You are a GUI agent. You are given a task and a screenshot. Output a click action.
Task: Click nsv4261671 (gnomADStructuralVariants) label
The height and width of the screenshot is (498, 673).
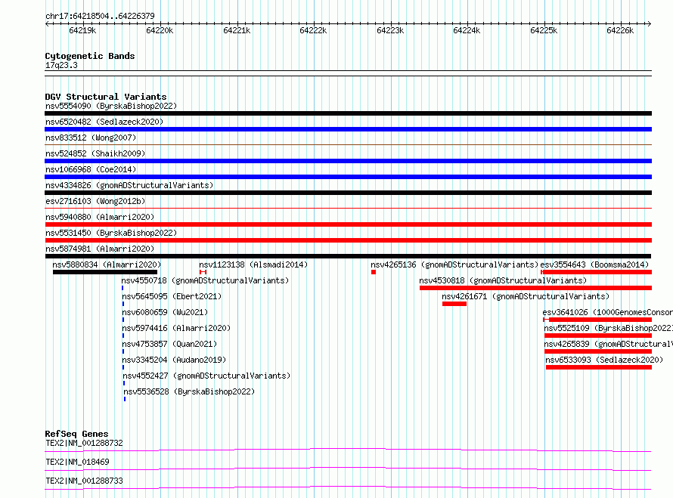(x=526, y=296)
